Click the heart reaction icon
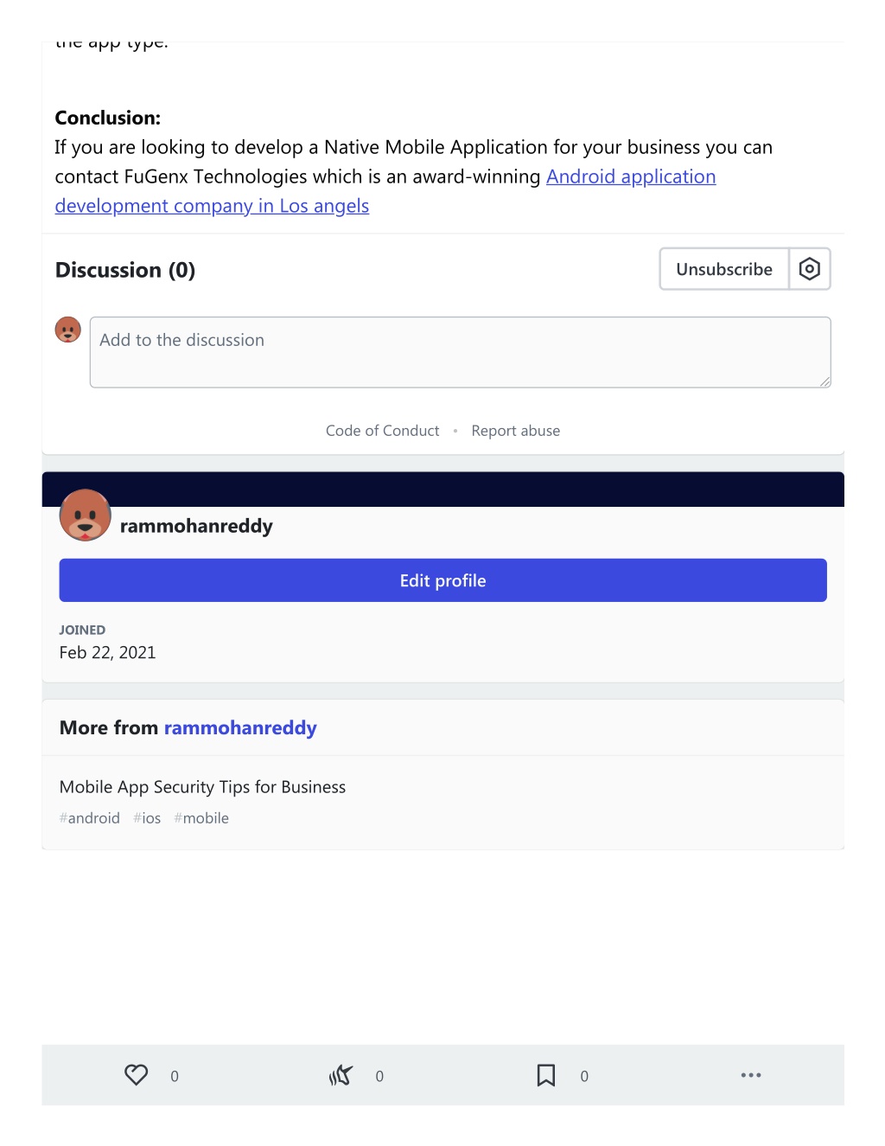The width and height of the screenshot is (885, 1146). 137,1075
